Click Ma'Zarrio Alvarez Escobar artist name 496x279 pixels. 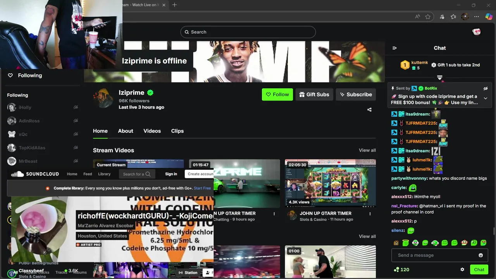(105, 226)
